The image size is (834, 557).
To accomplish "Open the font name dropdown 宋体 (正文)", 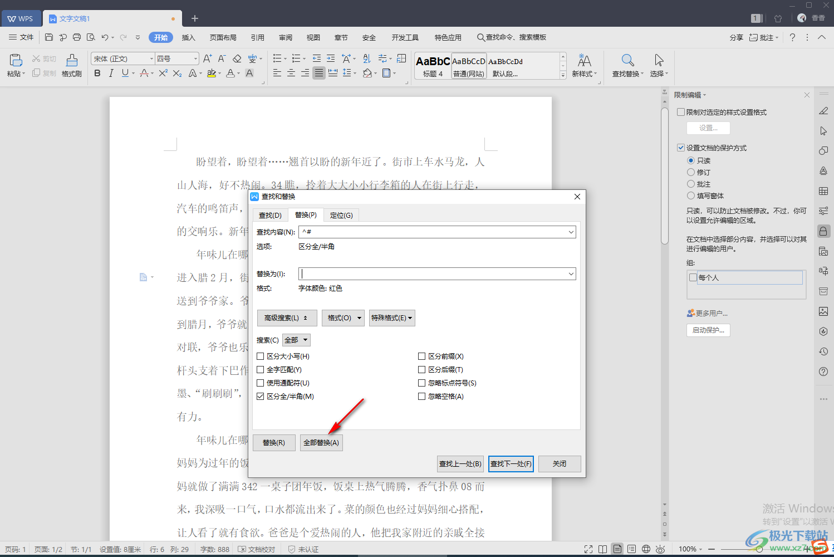I will [151, 58].
